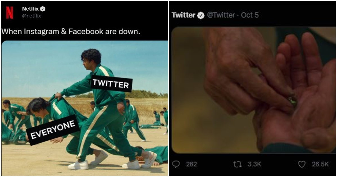Open the hands holding marble image
Screen dimensions: 337x177
tap(253, 90)
